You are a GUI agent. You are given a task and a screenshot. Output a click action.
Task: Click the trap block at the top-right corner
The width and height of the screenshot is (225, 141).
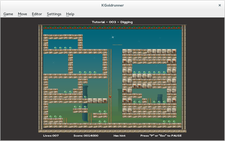[x=174, y=52]
